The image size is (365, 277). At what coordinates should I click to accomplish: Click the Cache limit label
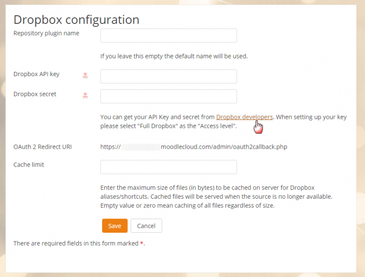click(x=29, y=165)
